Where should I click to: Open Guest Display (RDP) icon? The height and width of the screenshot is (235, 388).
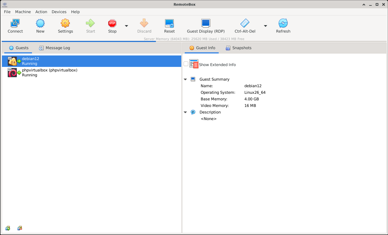[x=206, y=23]
